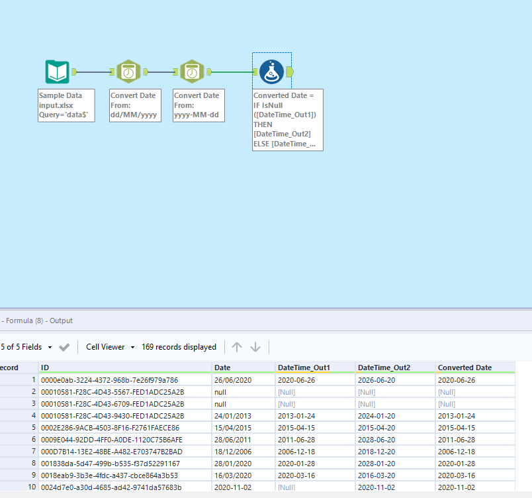Viewport: 532px width, 498px height.
Task: Click the connection line between DateTime and Formula
Action: point(232,72)
